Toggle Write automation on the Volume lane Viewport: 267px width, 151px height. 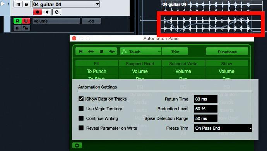(26, 21)
